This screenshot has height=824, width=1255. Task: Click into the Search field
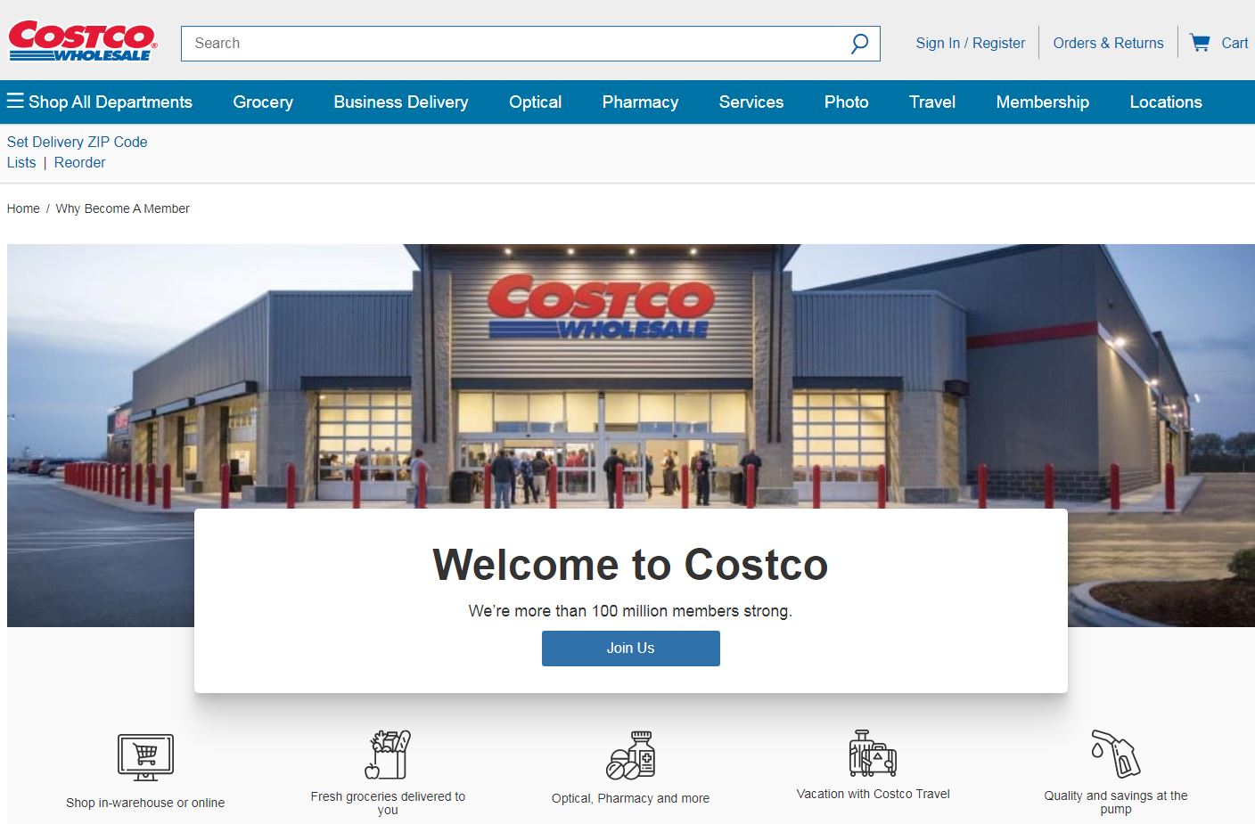pyautogui.click(x=530, y=44)
